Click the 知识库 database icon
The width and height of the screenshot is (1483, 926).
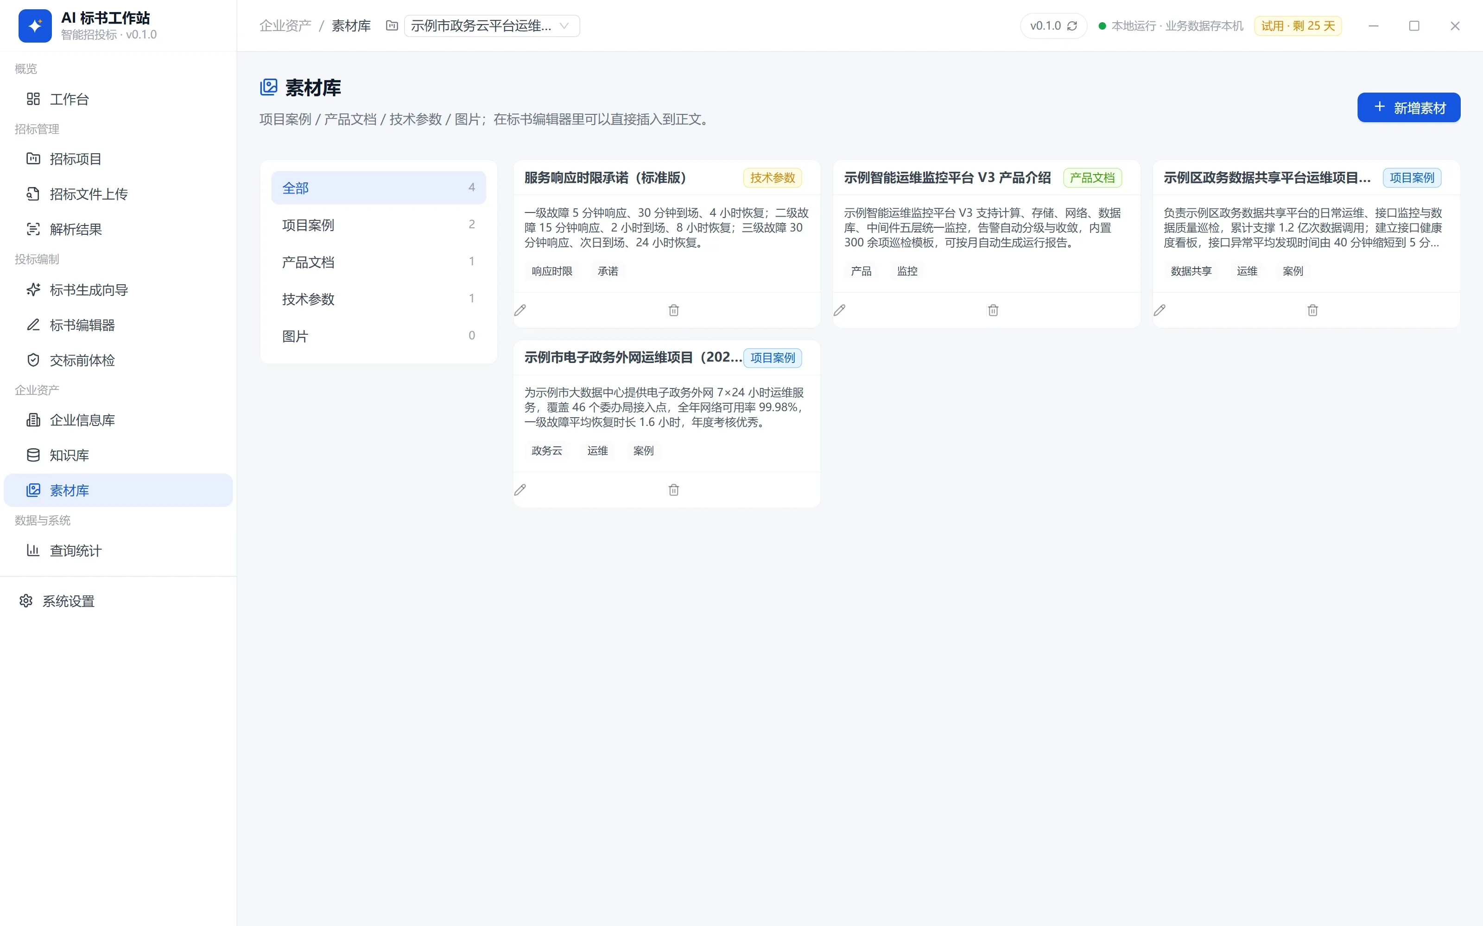click(x=33, y=455)
